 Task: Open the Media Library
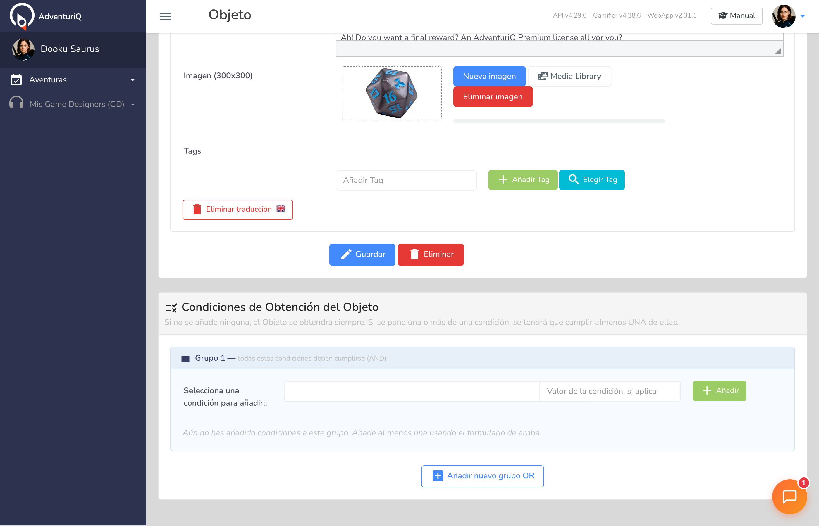coord(569,76)
